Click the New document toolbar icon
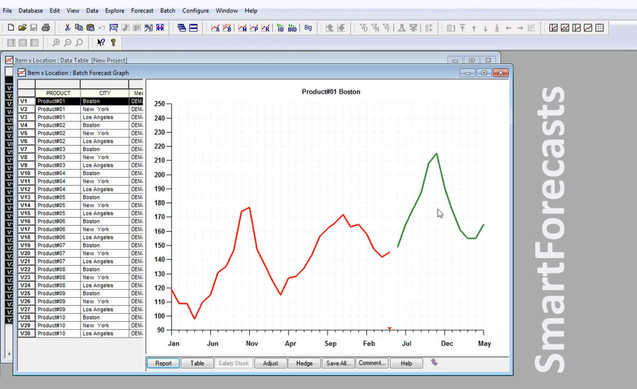The image size is (637, 389). click(11, 28)
